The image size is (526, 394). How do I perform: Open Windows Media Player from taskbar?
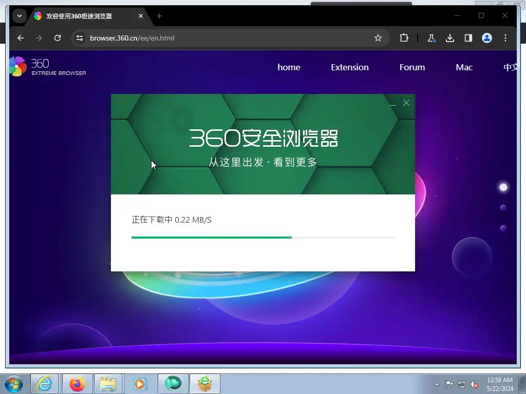[x=140, y=384]
